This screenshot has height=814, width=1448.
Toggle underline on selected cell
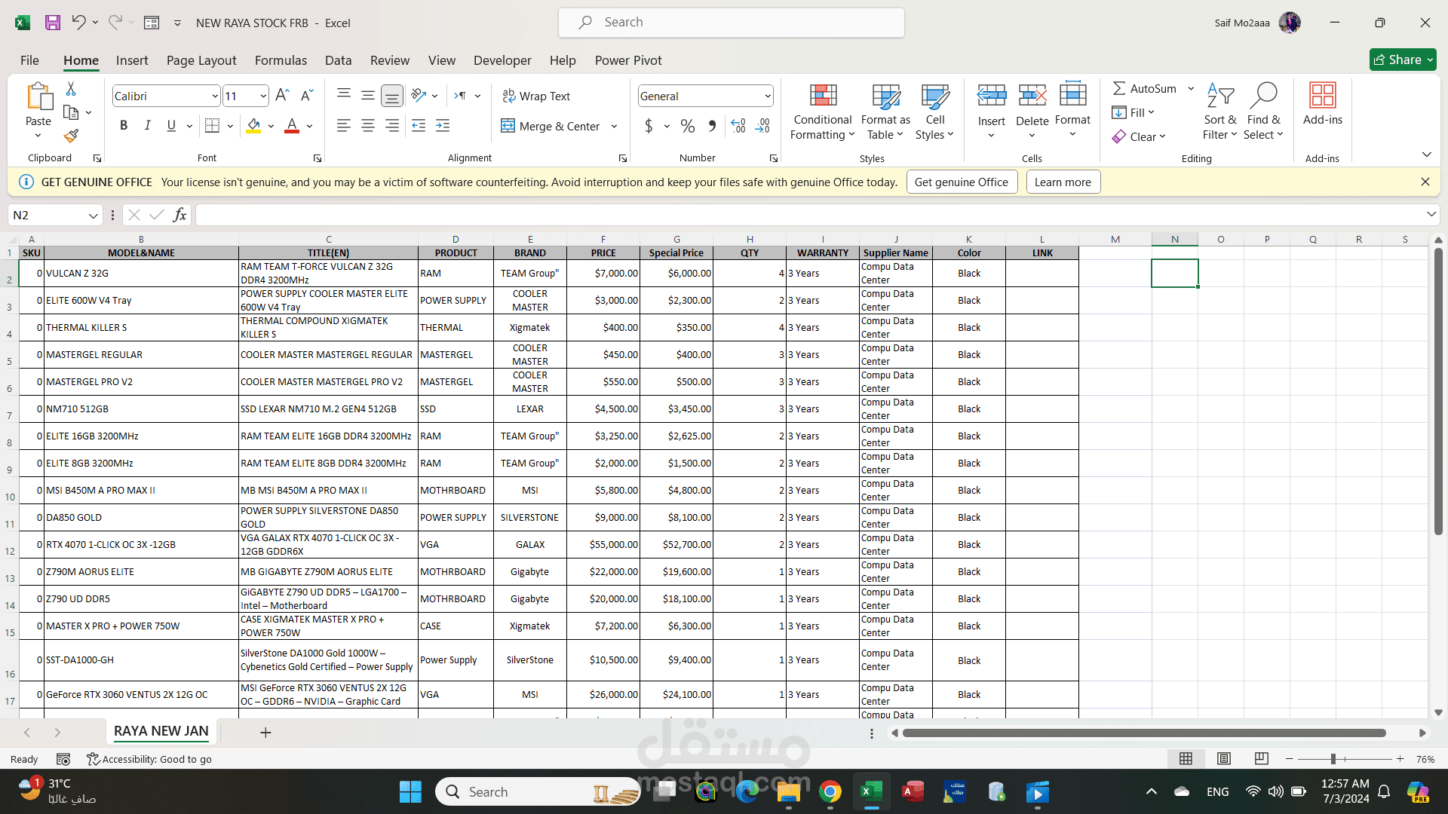(x=170, y=125)
